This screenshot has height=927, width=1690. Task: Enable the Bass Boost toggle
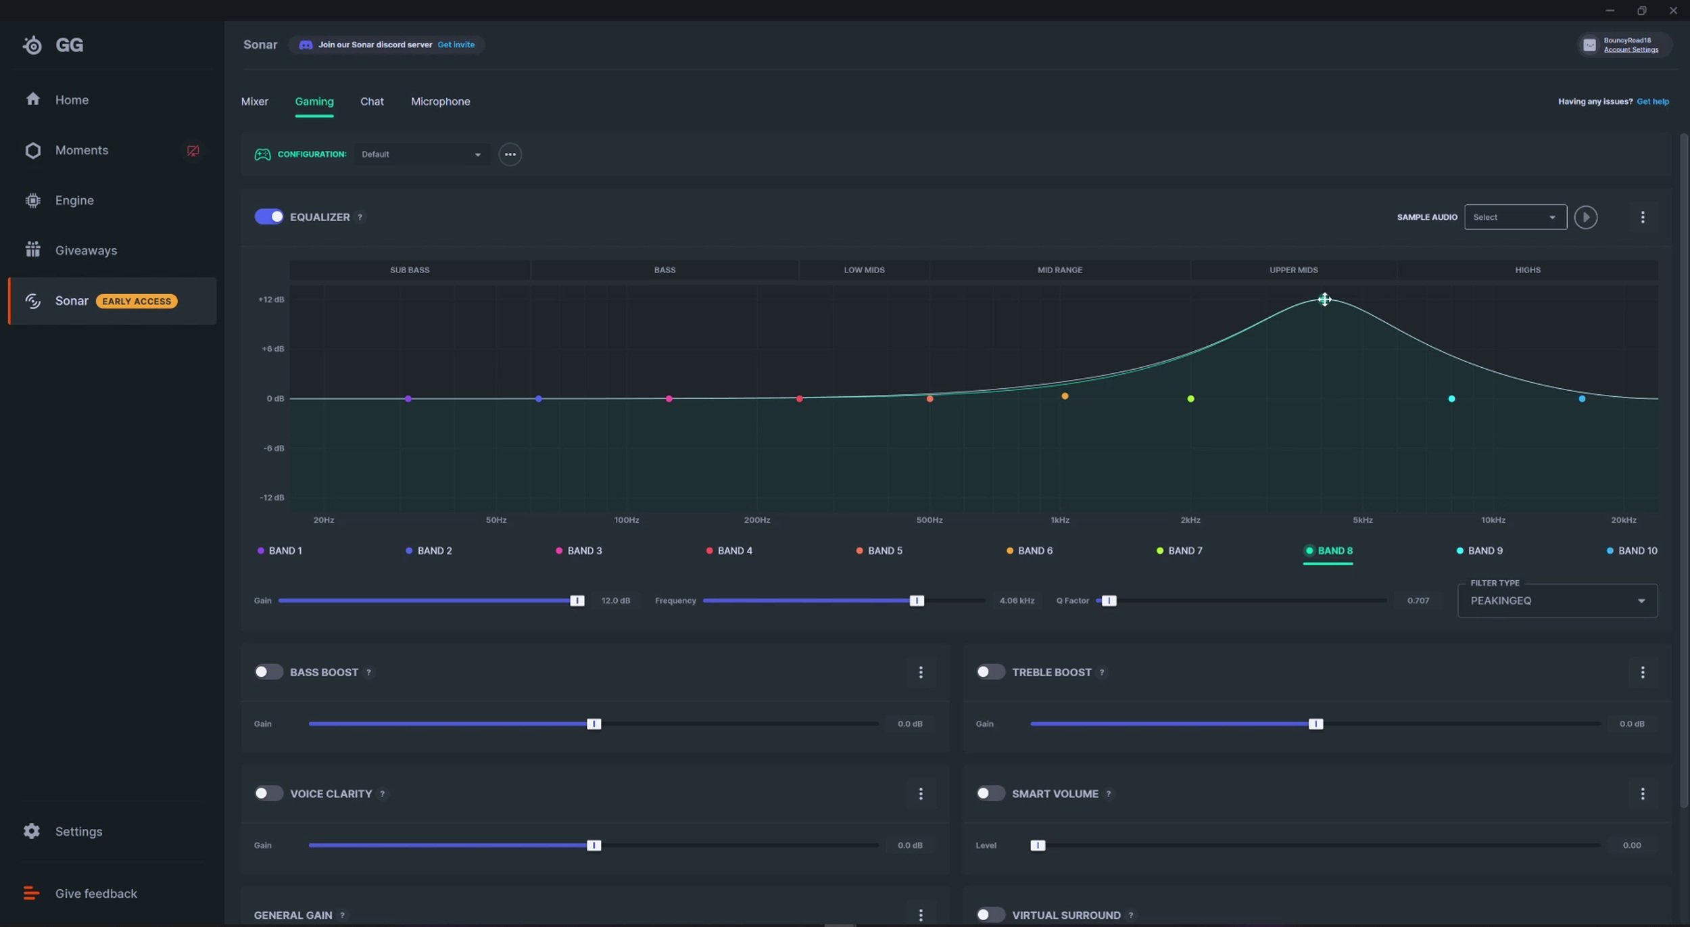coord(268,671)
